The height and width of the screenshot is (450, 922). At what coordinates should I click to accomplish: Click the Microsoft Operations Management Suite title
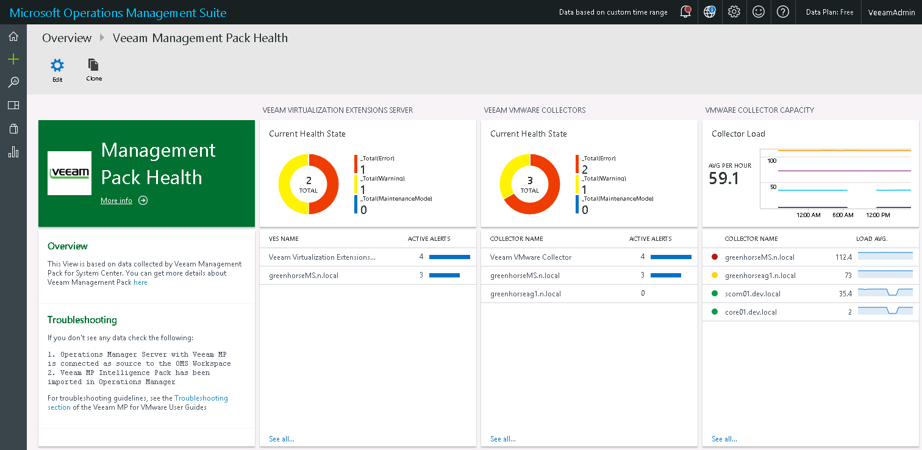118,12
